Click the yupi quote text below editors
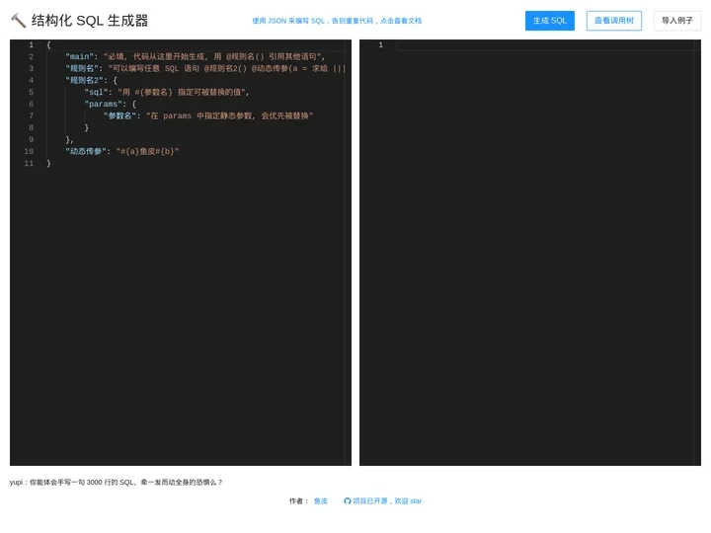This screenshot has width=711, height=533. click(x=117, y=483)
